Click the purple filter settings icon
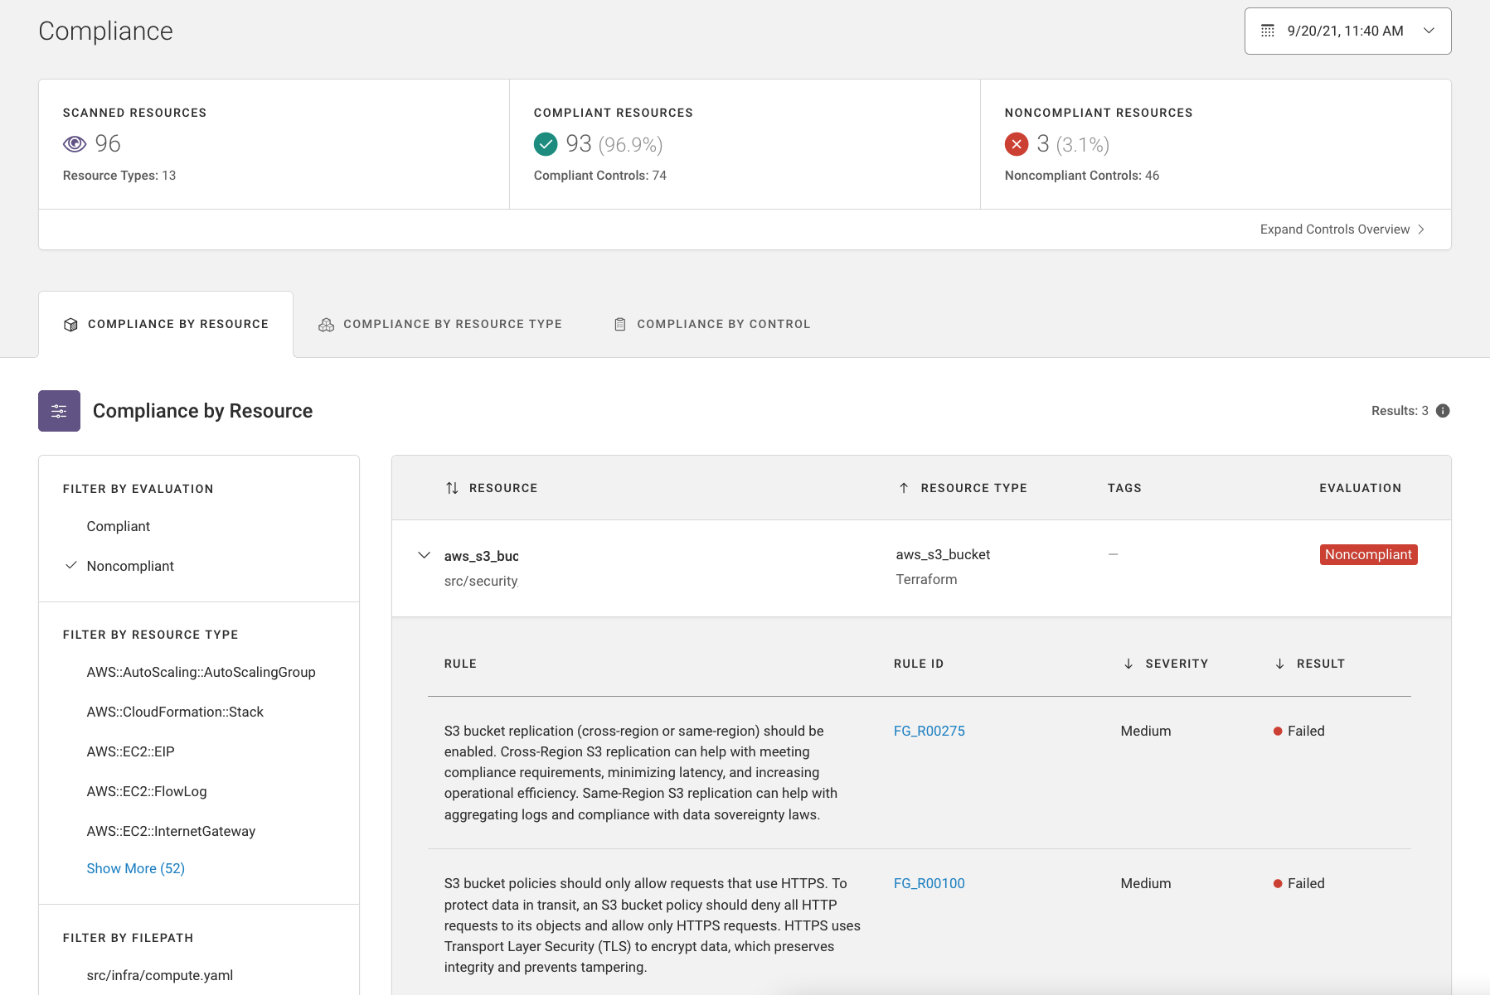The image size is (1490, 995). tap(59, 411)
